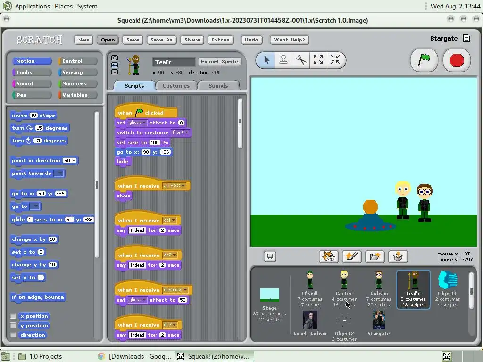Screen dimensions: 483x362
Task: Paint new sprite with brush icon
Action: coord(352,256)
